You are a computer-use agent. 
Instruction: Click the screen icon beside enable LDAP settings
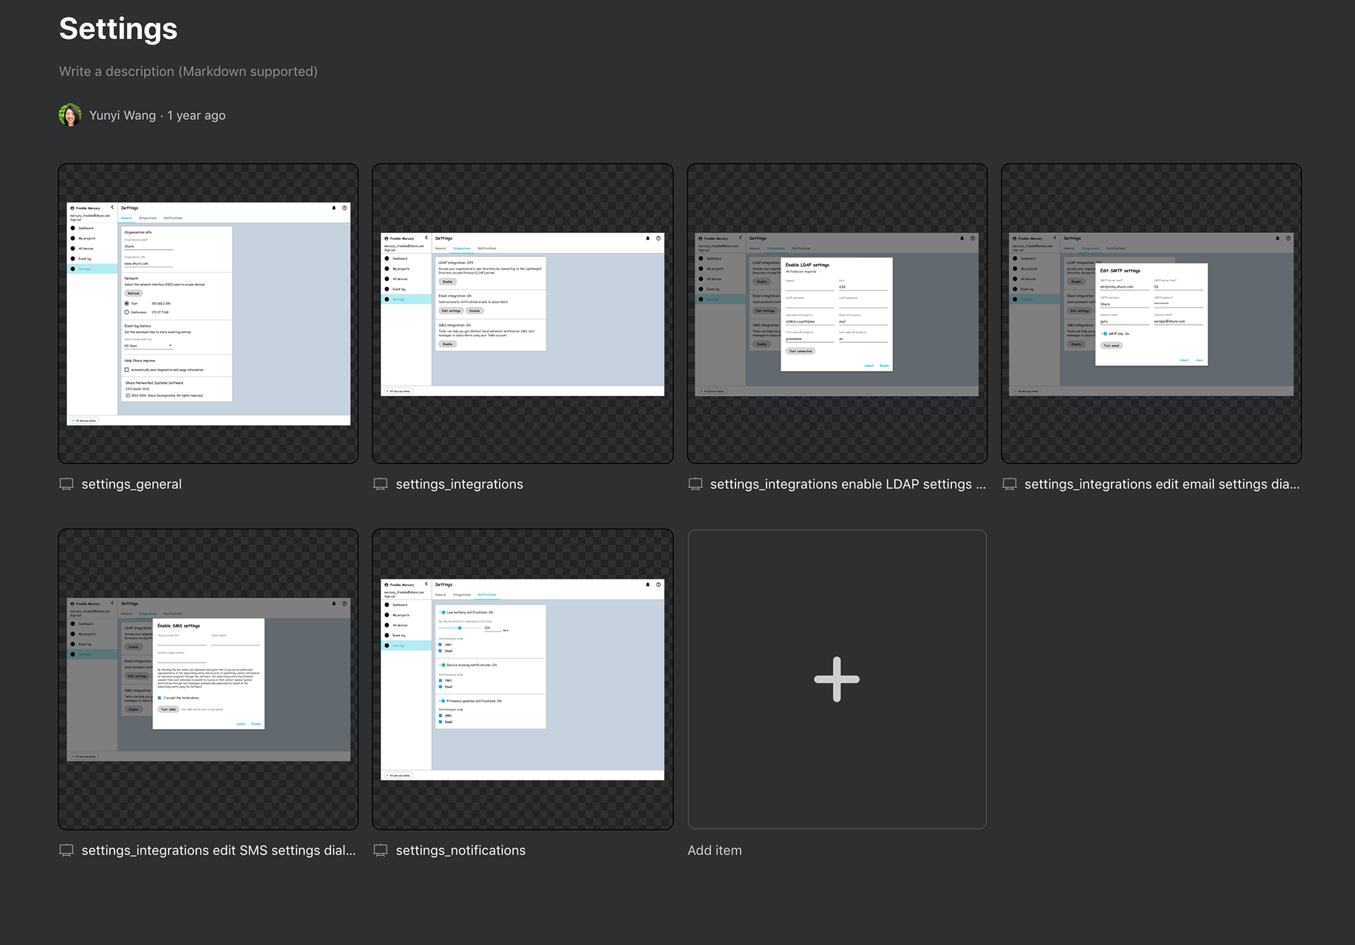click(x=695, y=484)
